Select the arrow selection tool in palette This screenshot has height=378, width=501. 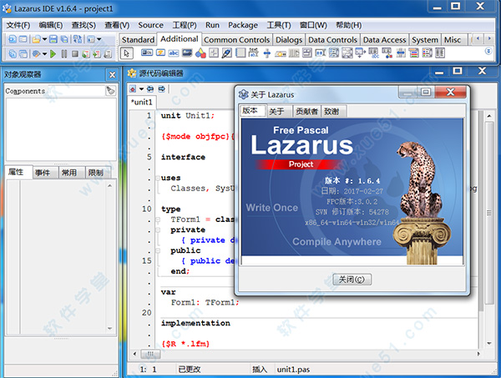pyautogui.click(x=127, y=53)
